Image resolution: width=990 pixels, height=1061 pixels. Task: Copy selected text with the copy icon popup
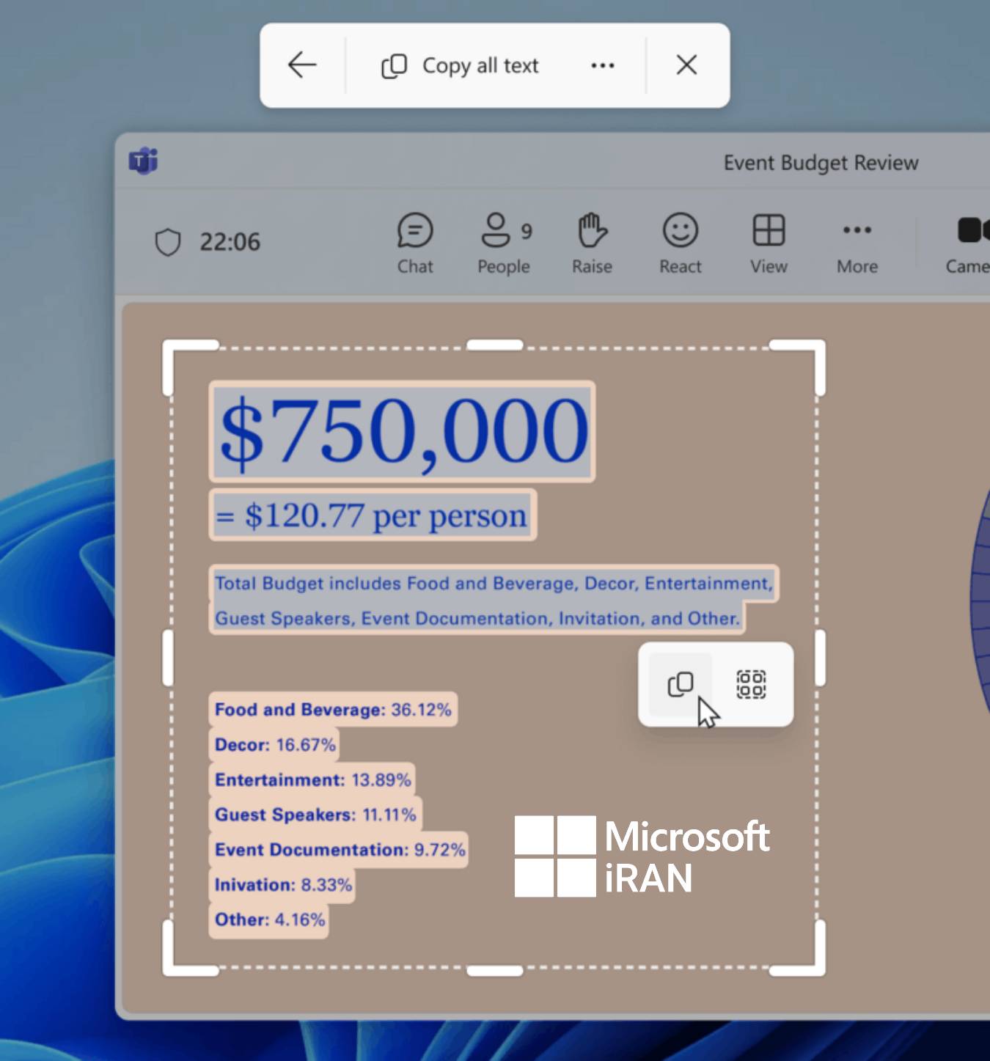[681, 684]
